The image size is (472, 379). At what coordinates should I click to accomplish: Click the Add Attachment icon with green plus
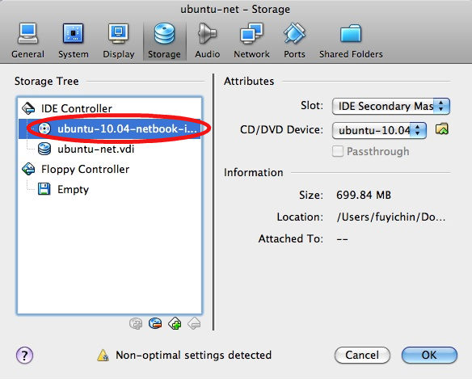175,324
